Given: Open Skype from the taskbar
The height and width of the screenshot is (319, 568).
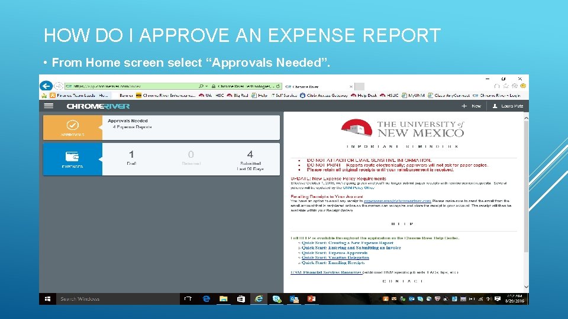Looking at the screenshot, I should (x=277, y=299).
